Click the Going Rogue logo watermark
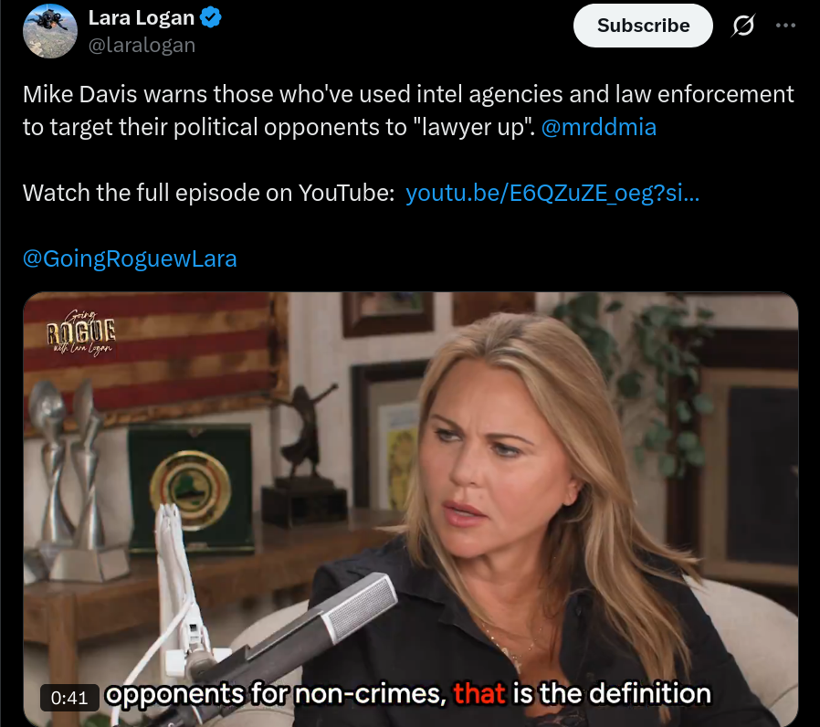Viewport: 820px width, 727px height. point(81,332)
